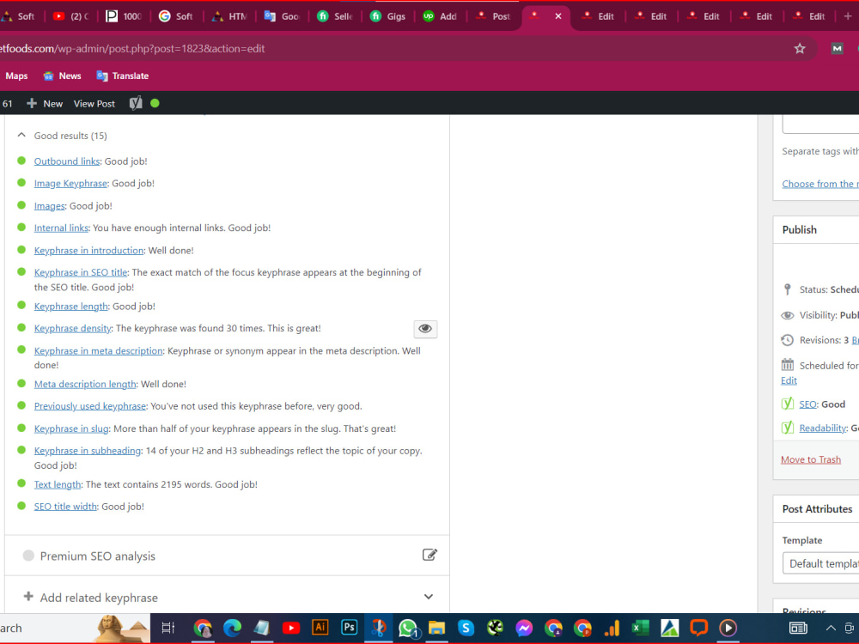859x644 pixels.
Task: Click the SEO link in Publish box
Action: pos(807,404)
